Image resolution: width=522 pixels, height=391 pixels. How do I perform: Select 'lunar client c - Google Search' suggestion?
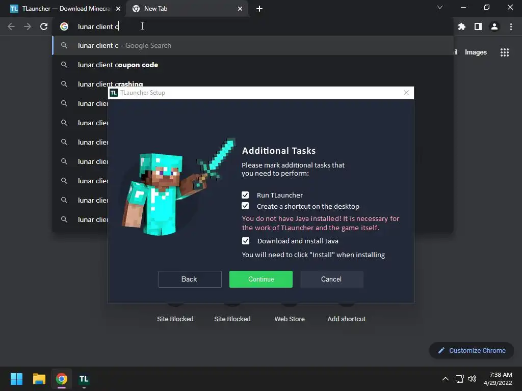[x=253, y=45]
